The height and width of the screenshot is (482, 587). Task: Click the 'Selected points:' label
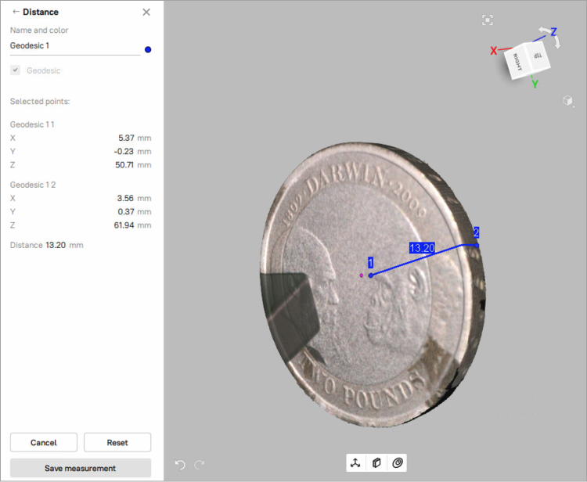tap(40, 102)
